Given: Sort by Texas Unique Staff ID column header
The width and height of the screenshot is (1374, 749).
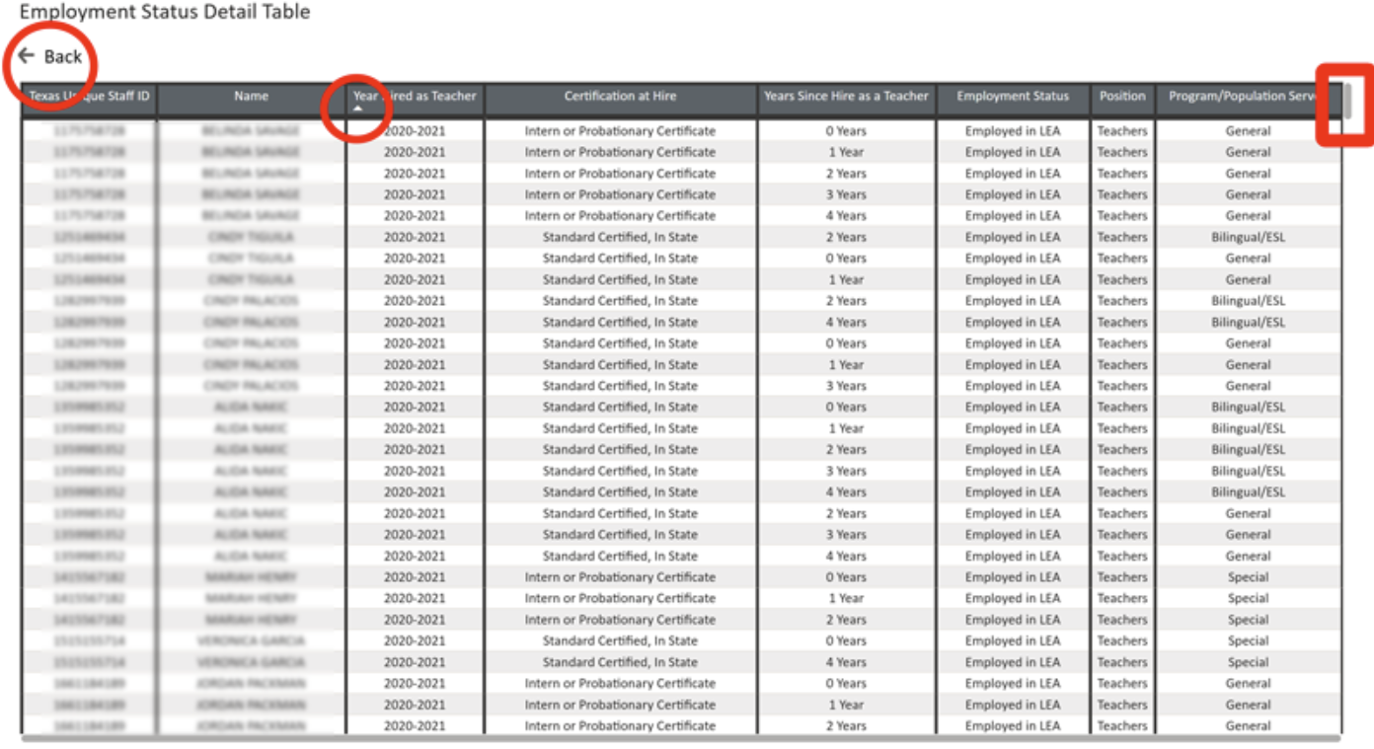Looking at the screenshot, I should tap(90, 97).
